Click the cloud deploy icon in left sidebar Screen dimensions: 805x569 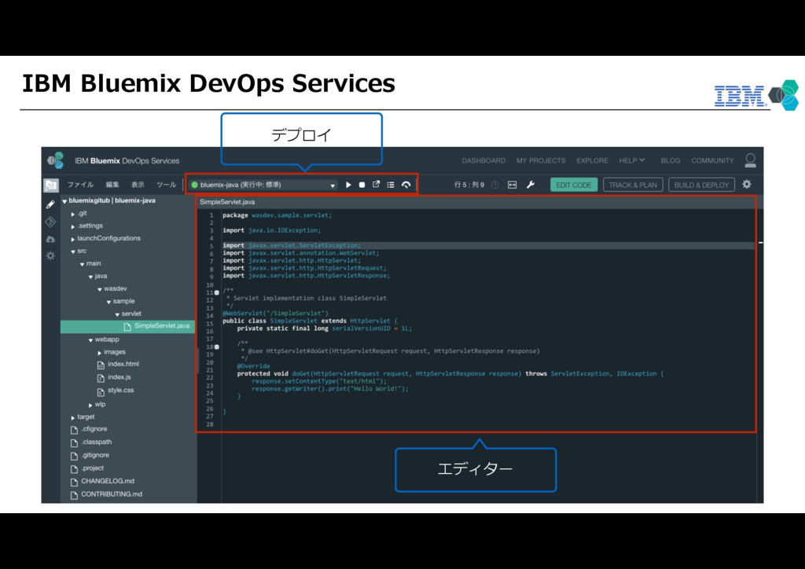50,239
